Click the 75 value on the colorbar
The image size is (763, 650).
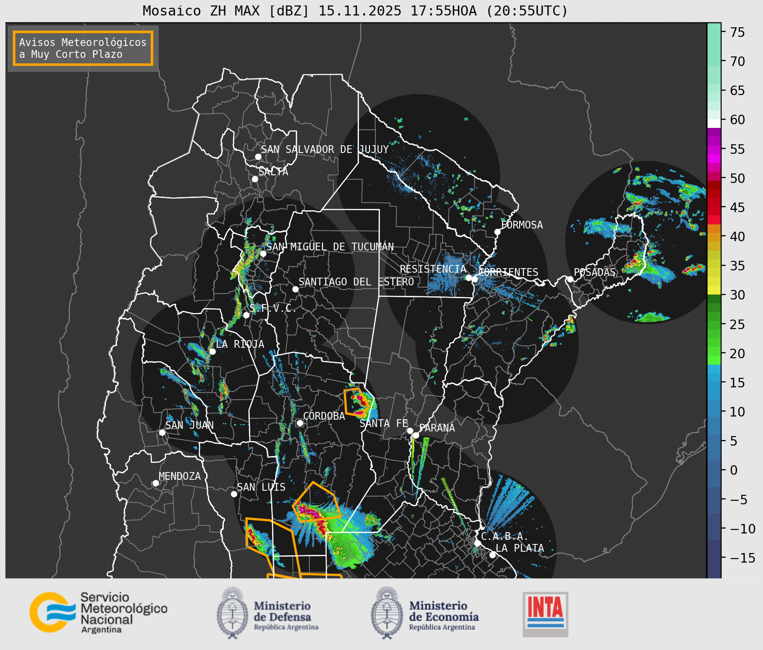point(738,32)
